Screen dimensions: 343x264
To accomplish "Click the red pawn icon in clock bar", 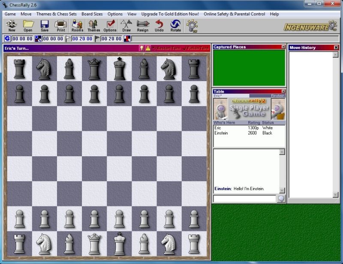I will (127, 39).
